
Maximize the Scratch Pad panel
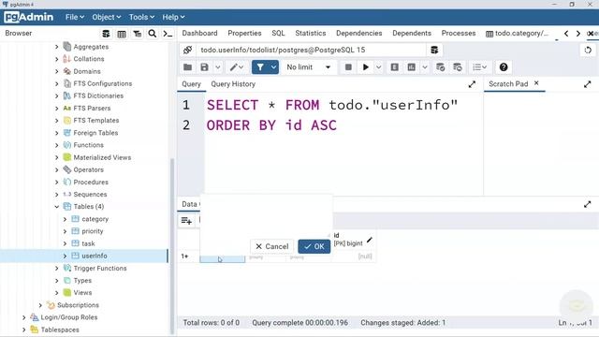(x=587, y=84)
